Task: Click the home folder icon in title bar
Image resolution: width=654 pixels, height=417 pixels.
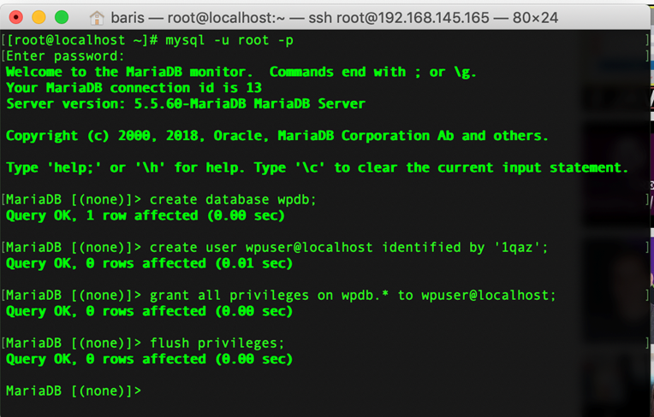Action: [x=97, y=18]
